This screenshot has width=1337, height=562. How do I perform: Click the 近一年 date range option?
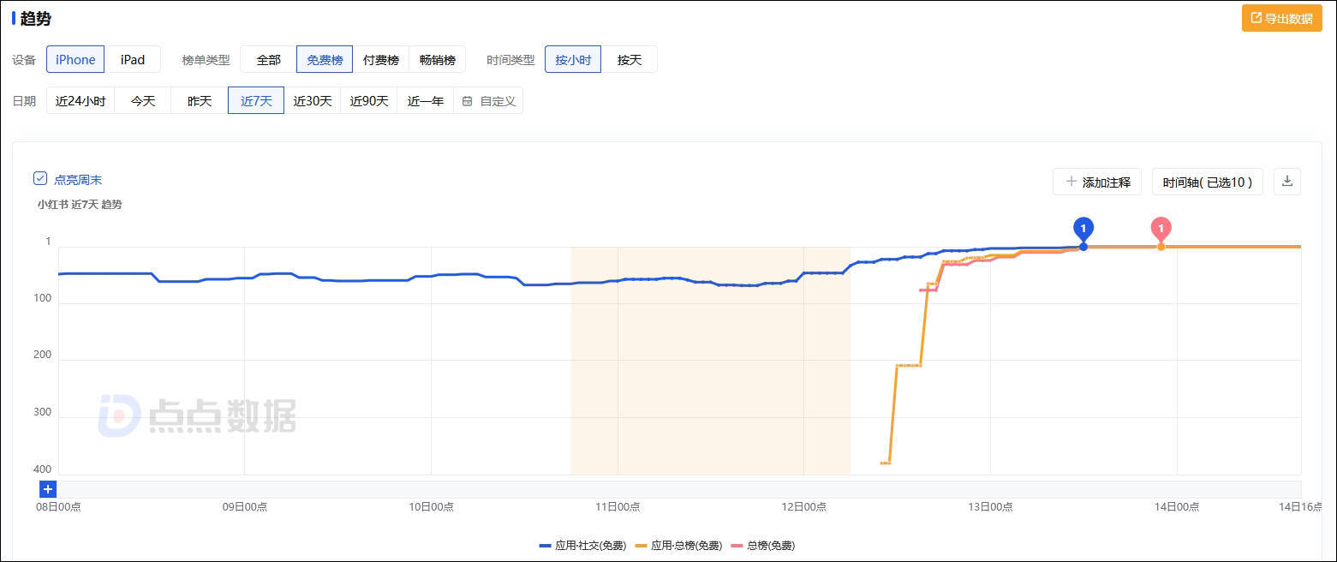pos(424,100)
